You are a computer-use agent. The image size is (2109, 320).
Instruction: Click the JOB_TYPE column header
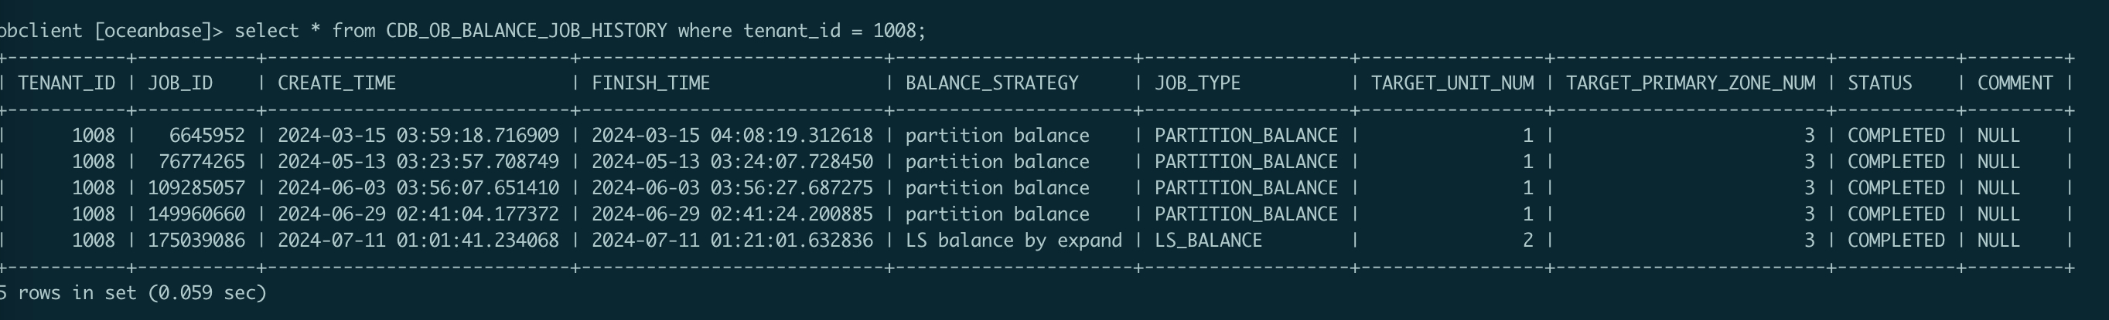click(x=1198, y=83)
